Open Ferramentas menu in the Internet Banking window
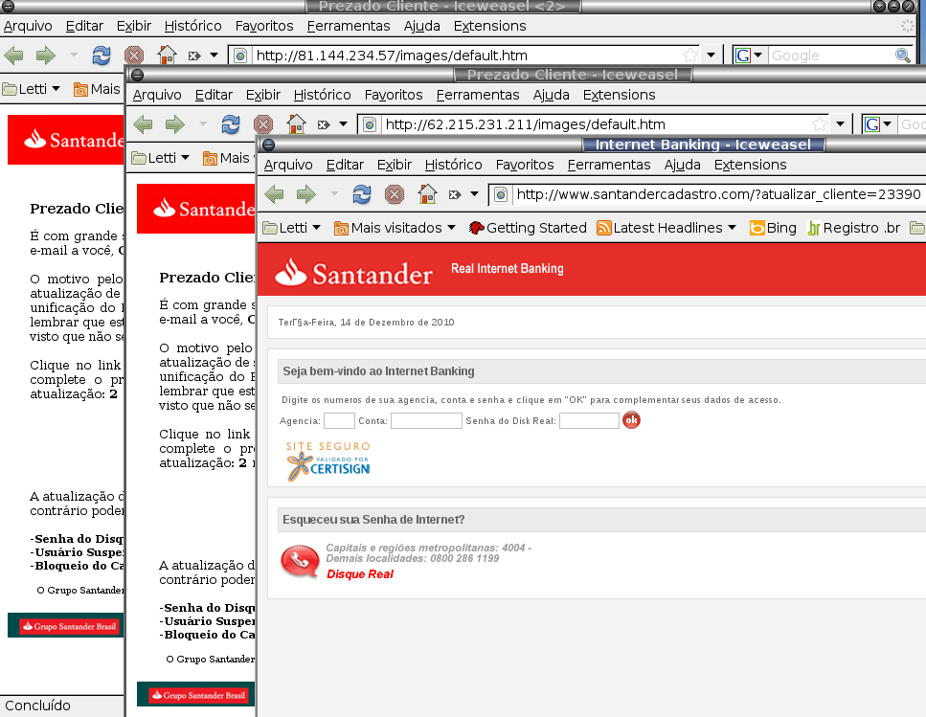Screen dimensions: 926x717 tap(609, 165)
